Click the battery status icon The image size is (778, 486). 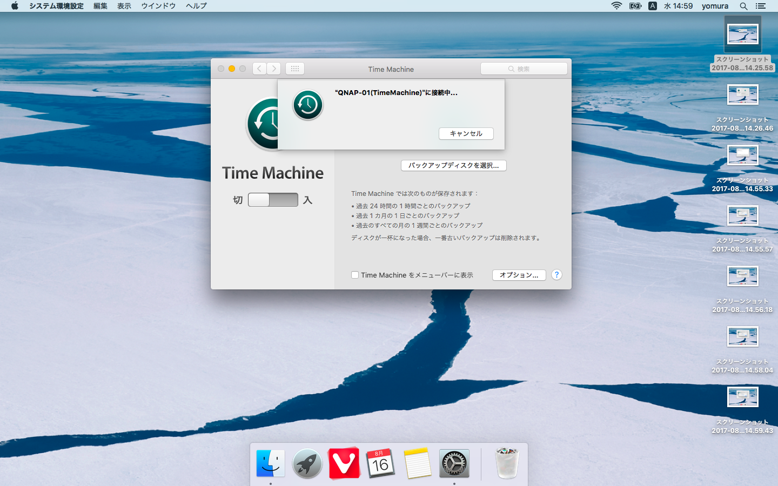point(635,6)
